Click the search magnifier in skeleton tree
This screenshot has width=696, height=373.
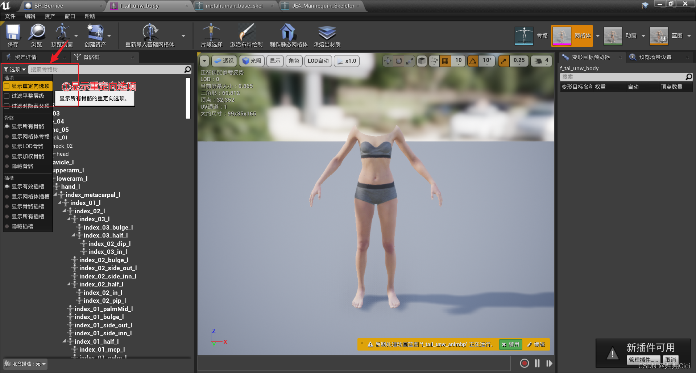click(x=187, y=69)
